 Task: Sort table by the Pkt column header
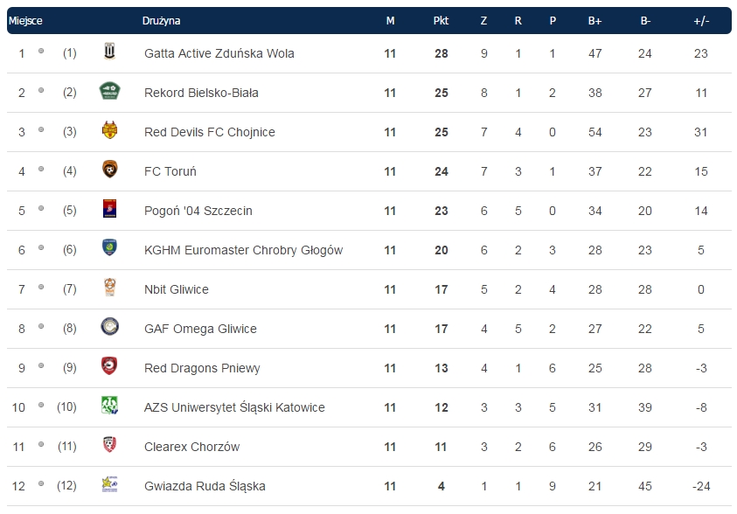click(441, 21)
